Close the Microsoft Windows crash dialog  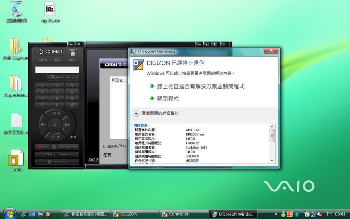click(x=271, y=51)
